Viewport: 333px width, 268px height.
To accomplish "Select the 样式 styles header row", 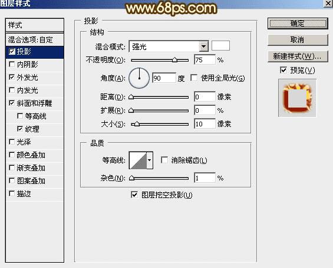I will (35, 25).
